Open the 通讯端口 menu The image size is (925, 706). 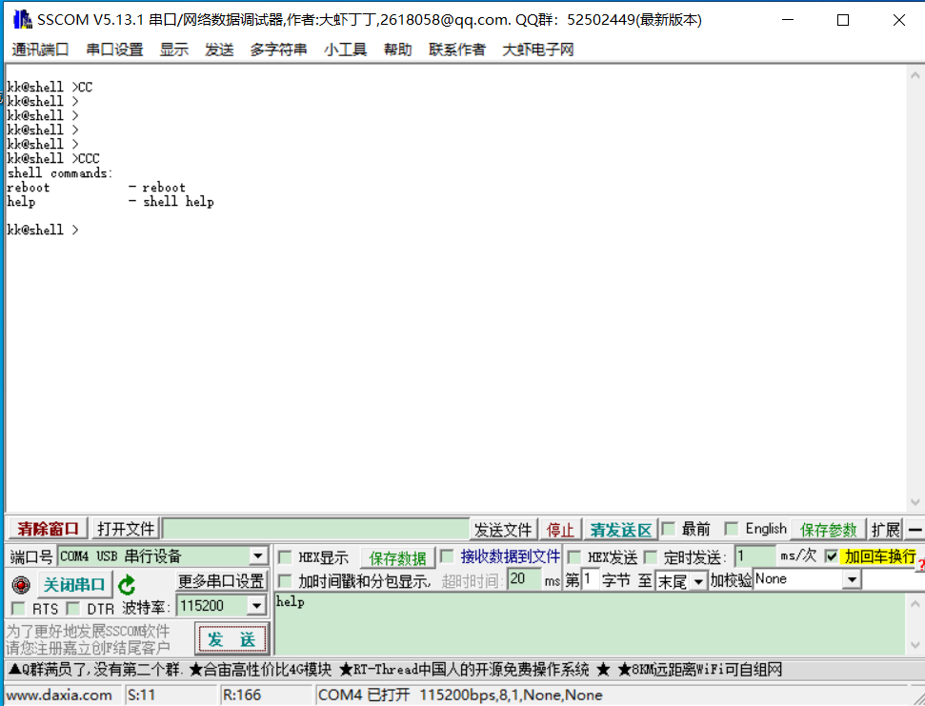pyautogui.click(x=40, y=50)
